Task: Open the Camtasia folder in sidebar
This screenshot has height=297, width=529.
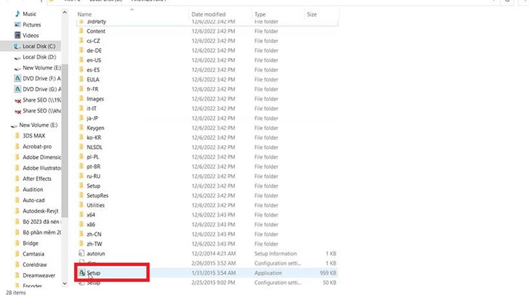Action: coord(36,254)
